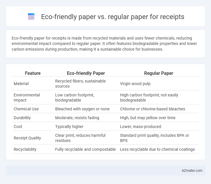Select the introductory paragraph about eco-friendly paper

104,44
